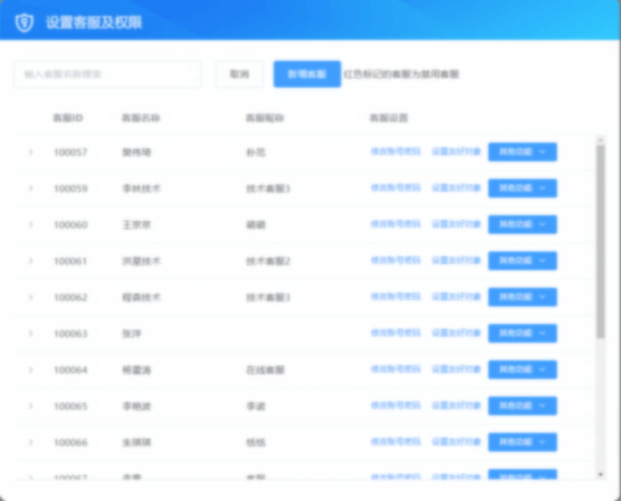Click the vertical scrollbar thumb of the table
This screenshot has height=501, width=621.
click(600, 241)
